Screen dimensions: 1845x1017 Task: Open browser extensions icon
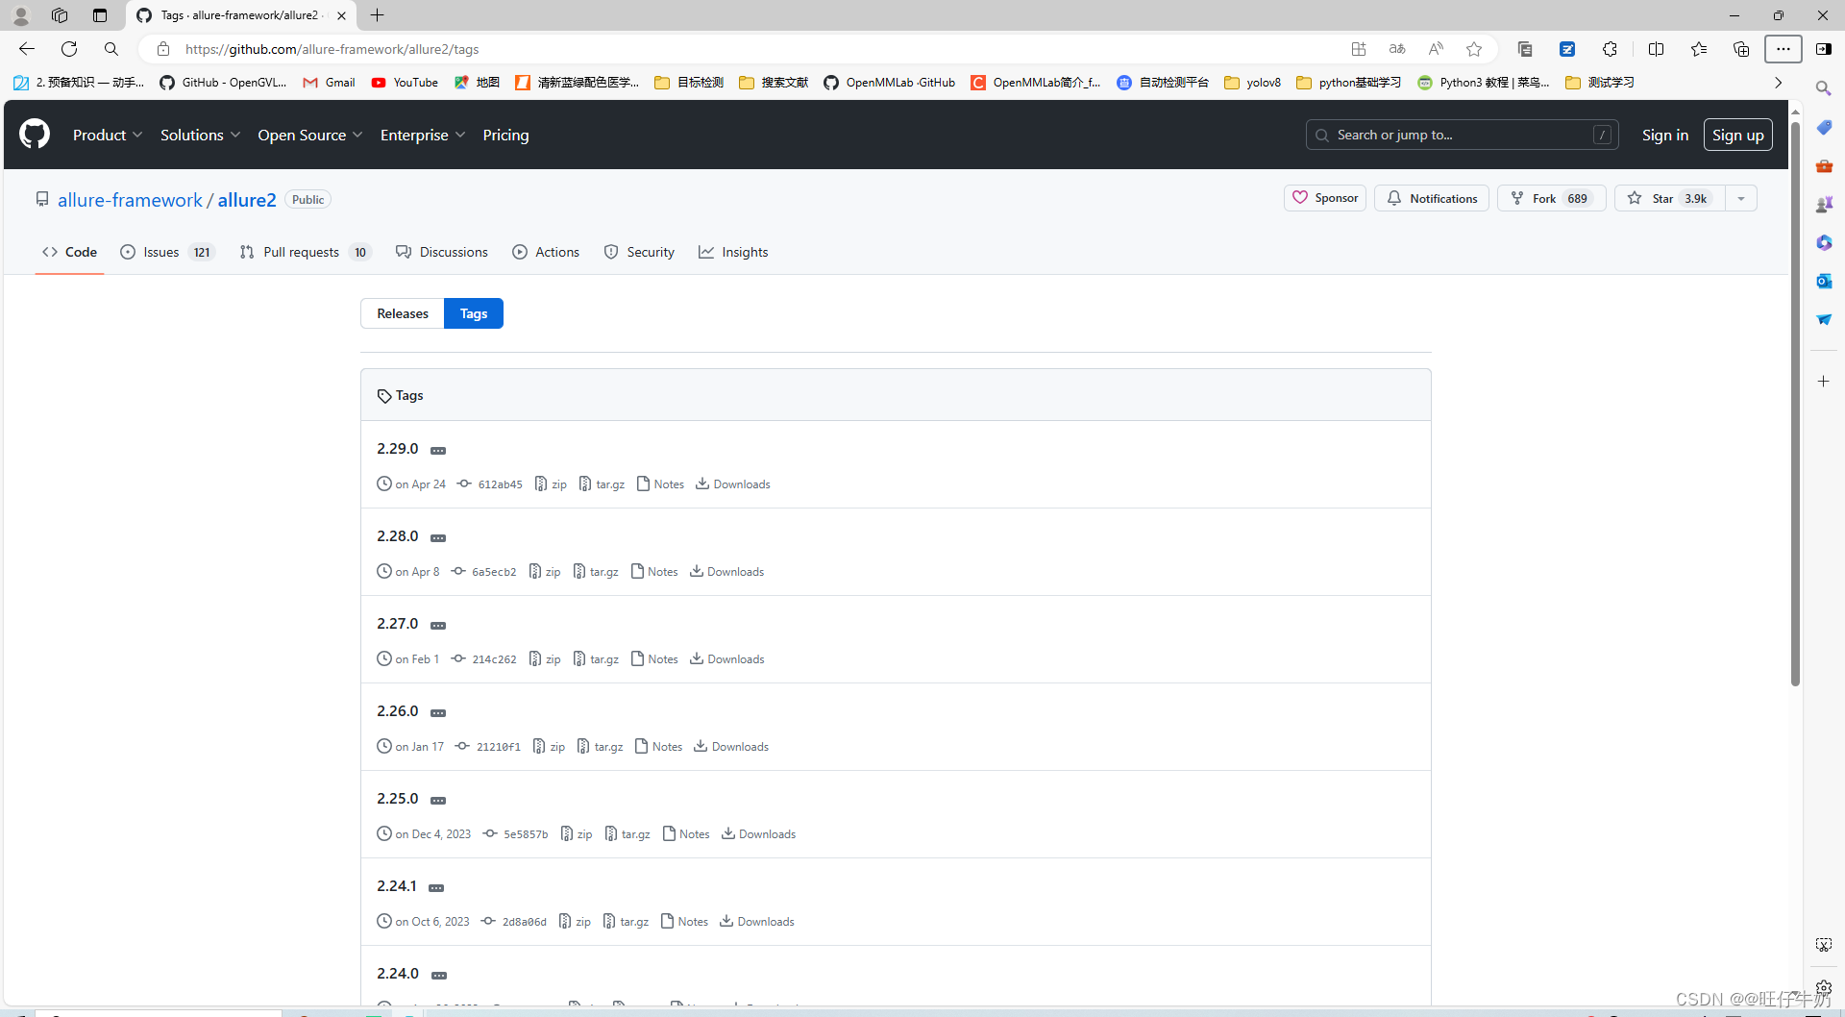(x=1611, y=49)
